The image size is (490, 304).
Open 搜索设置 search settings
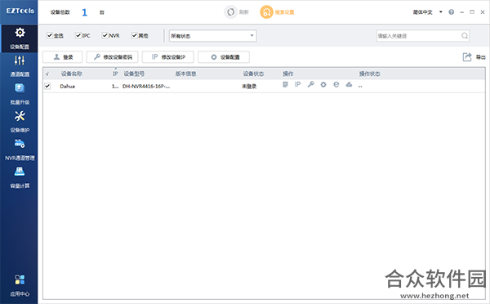(277, 12)
